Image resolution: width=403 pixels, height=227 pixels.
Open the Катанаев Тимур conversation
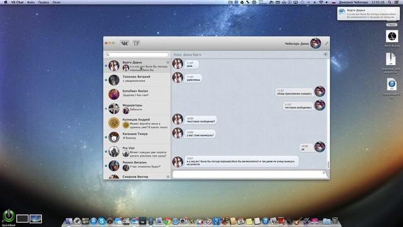(x=137, y=137)
